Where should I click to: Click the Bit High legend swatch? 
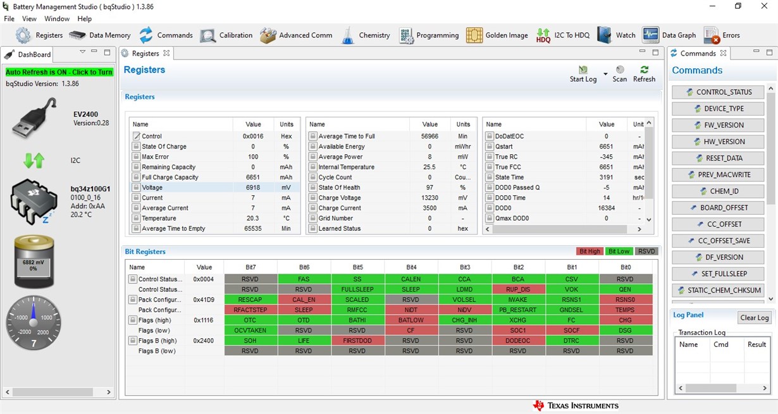pos(589,252)
